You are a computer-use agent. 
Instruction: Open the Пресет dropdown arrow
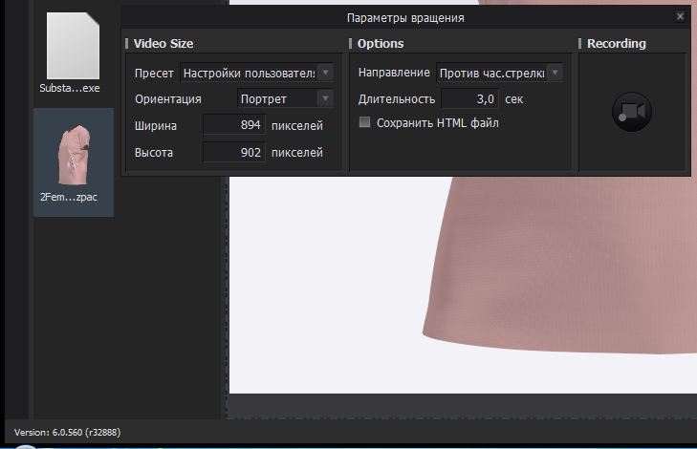coord(325,73)
